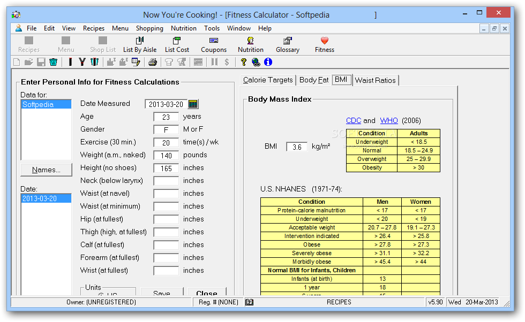Viewport: 525px width, 322px height.
Task: Click the printer icon
Action: coord(153,62)
